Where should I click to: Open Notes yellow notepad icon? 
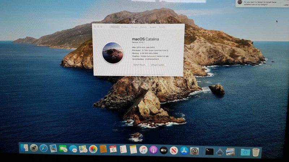coord(133,149)
